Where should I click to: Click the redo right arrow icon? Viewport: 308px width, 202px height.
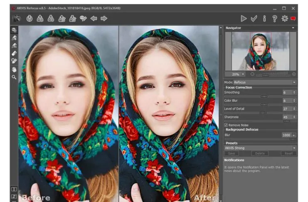[104, 18]
